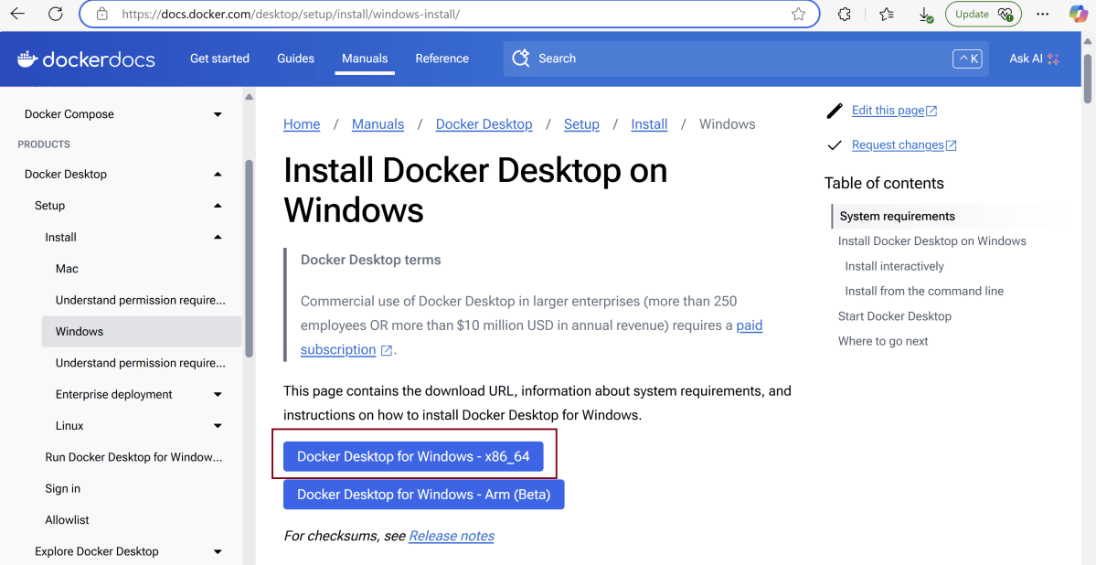1096x565 pixels.
Task: Click the Favorites list icon
Action: [886, 14]
